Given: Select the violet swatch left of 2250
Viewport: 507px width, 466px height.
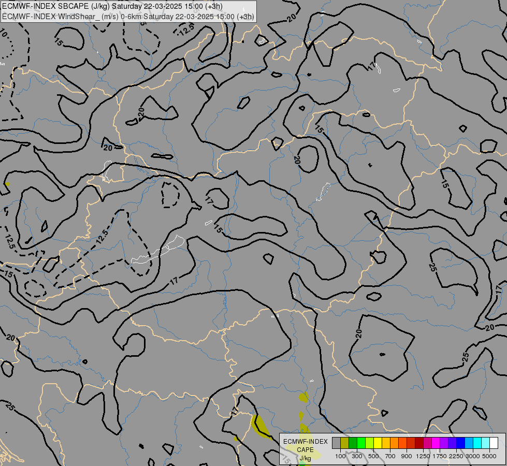Looking at the screenshot, I should [452, 443].
